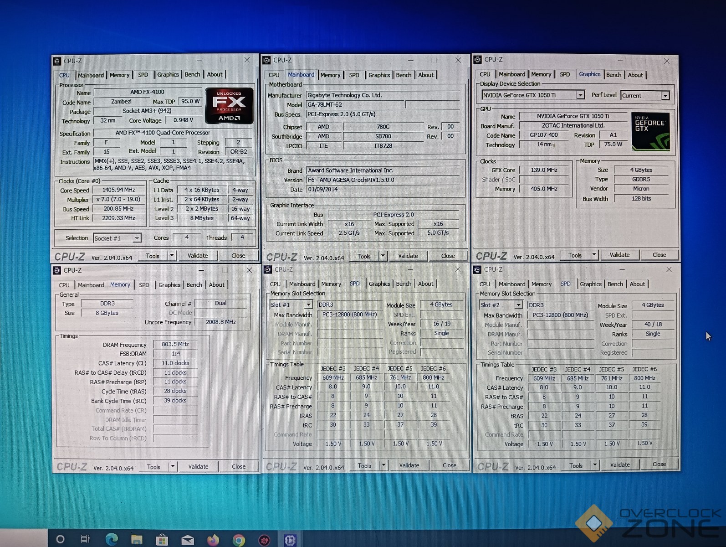The width and height of the screenshot is (726, 547).
Task: Open the Task View taskbar icon
Action: coord(85,540)
